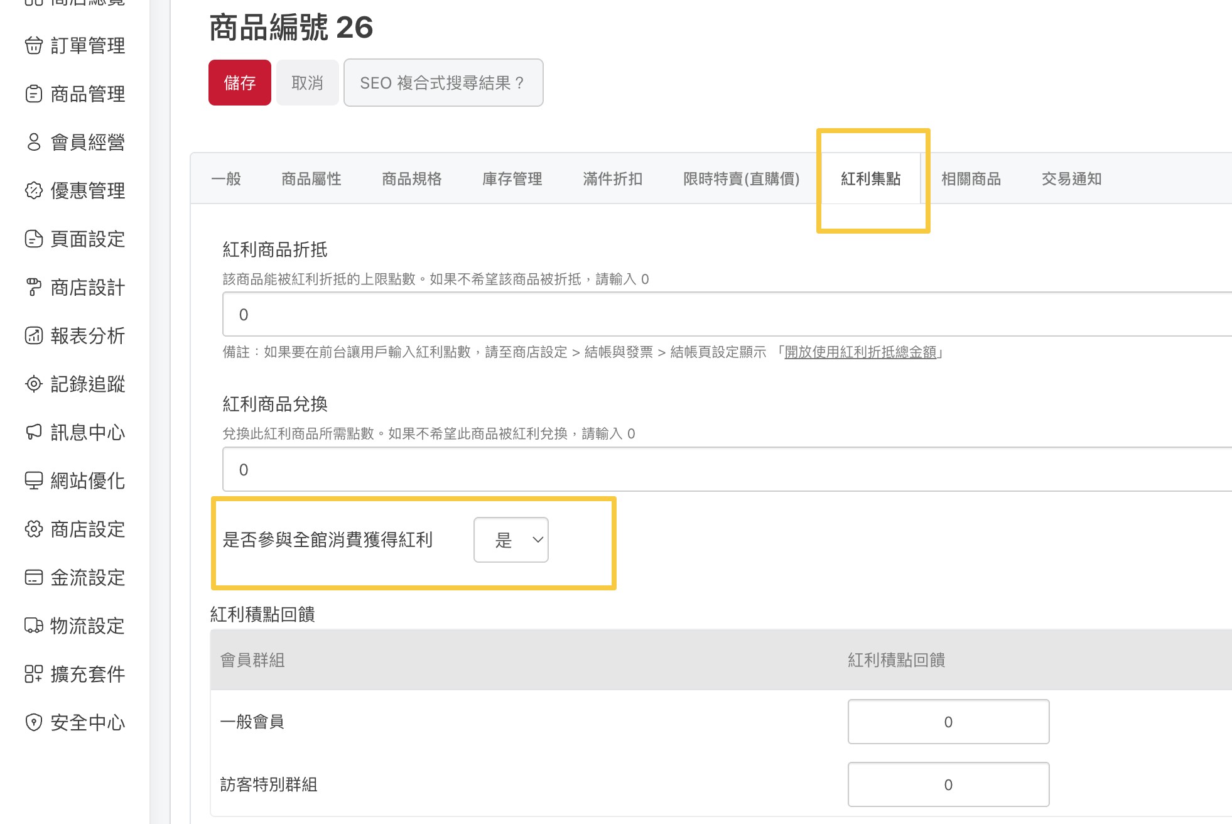Open report analysis chart icon

[34, 336]
